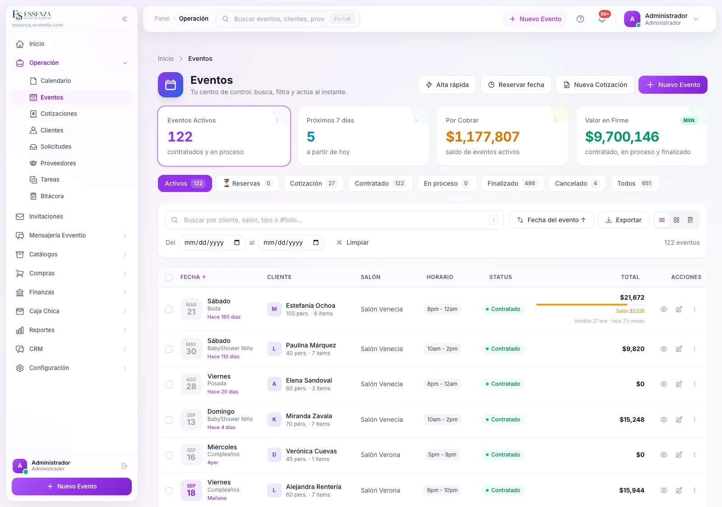Click the logout icon beside Administrador in sidebar
The height and width of the screenshot is (507, 722).
tap(125, 466)
